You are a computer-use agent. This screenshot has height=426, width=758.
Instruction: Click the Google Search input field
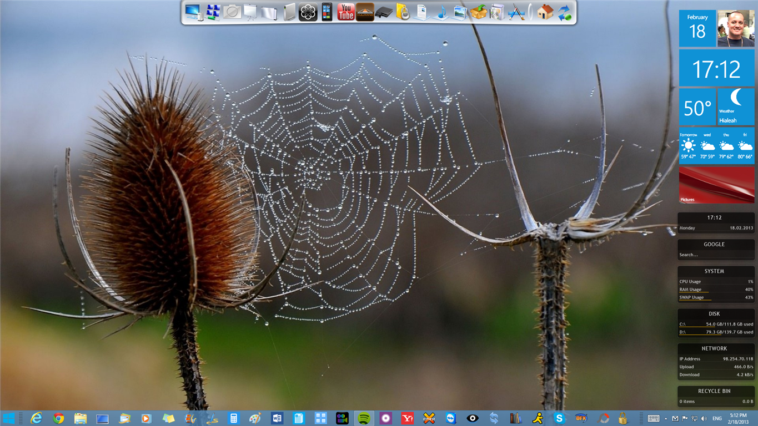pyautogui.click(x=716, y=255)
